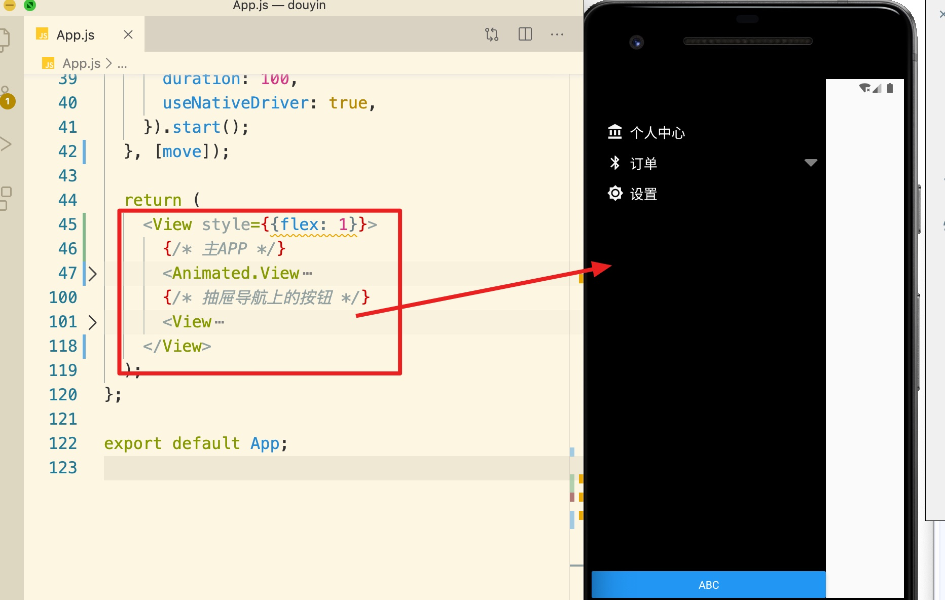Expand the 订单 dropdown arrow

tap(811, 163)
